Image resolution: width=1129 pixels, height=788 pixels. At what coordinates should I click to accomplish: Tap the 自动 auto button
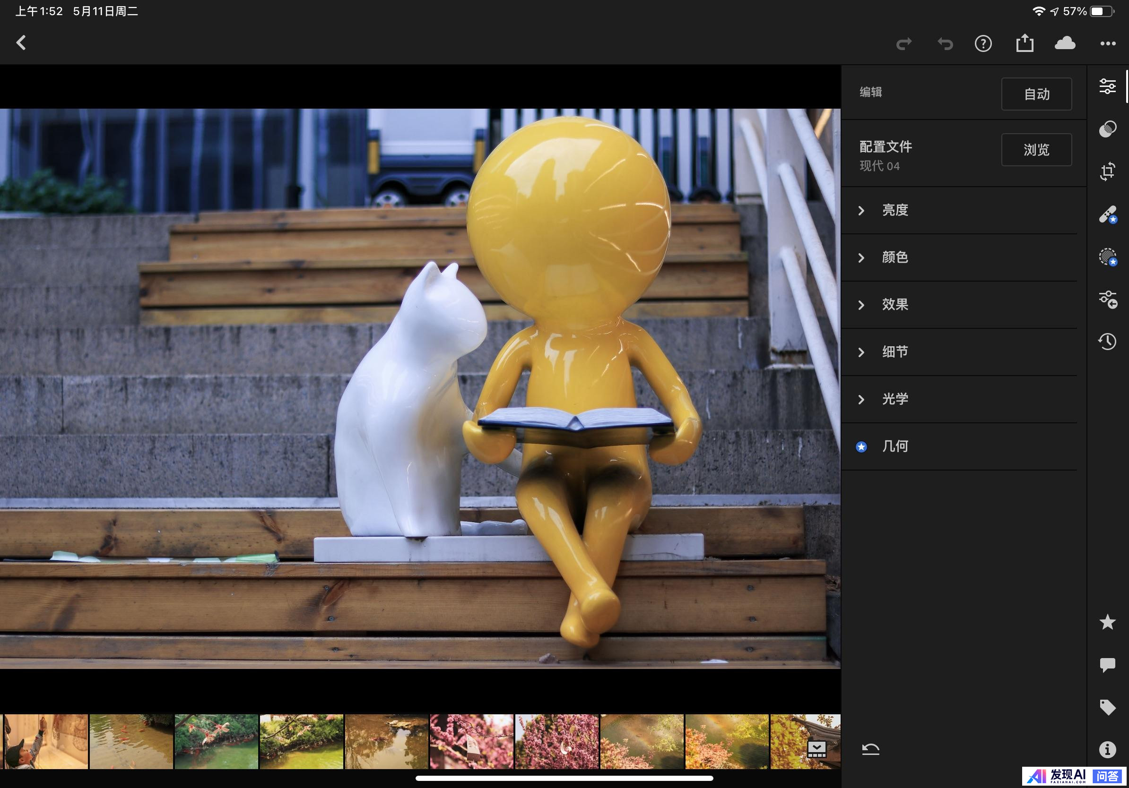[1036, 94]
